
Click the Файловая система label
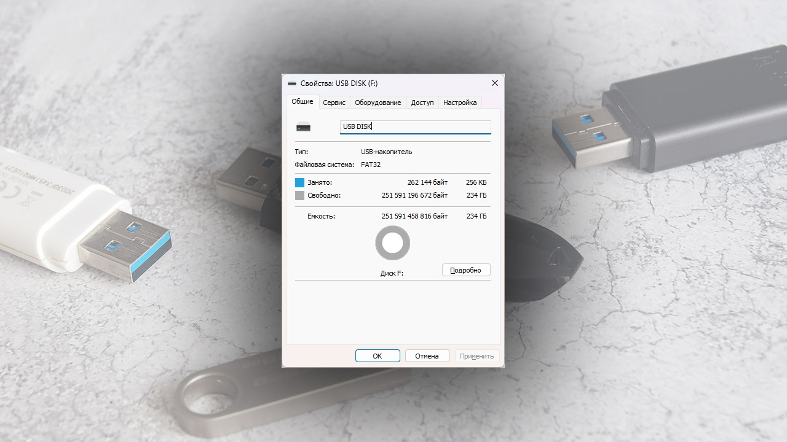tap(325, 165)
